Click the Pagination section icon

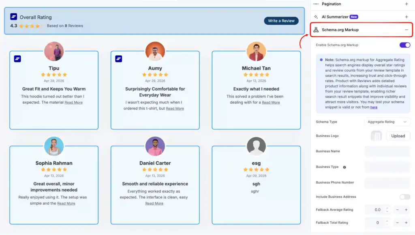[x=316, y=4]
